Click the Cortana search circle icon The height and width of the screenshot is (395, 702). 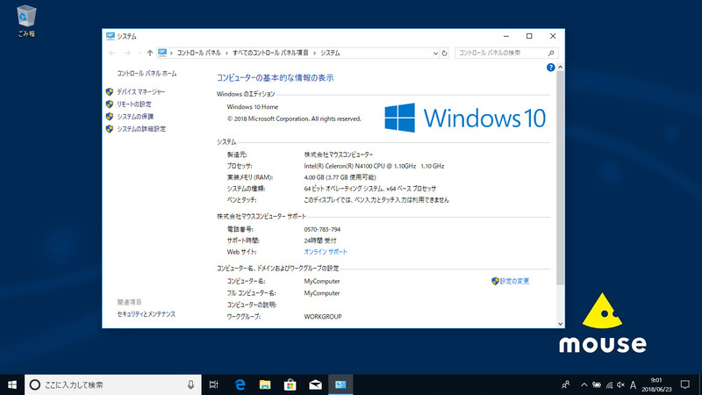(35, 384)
